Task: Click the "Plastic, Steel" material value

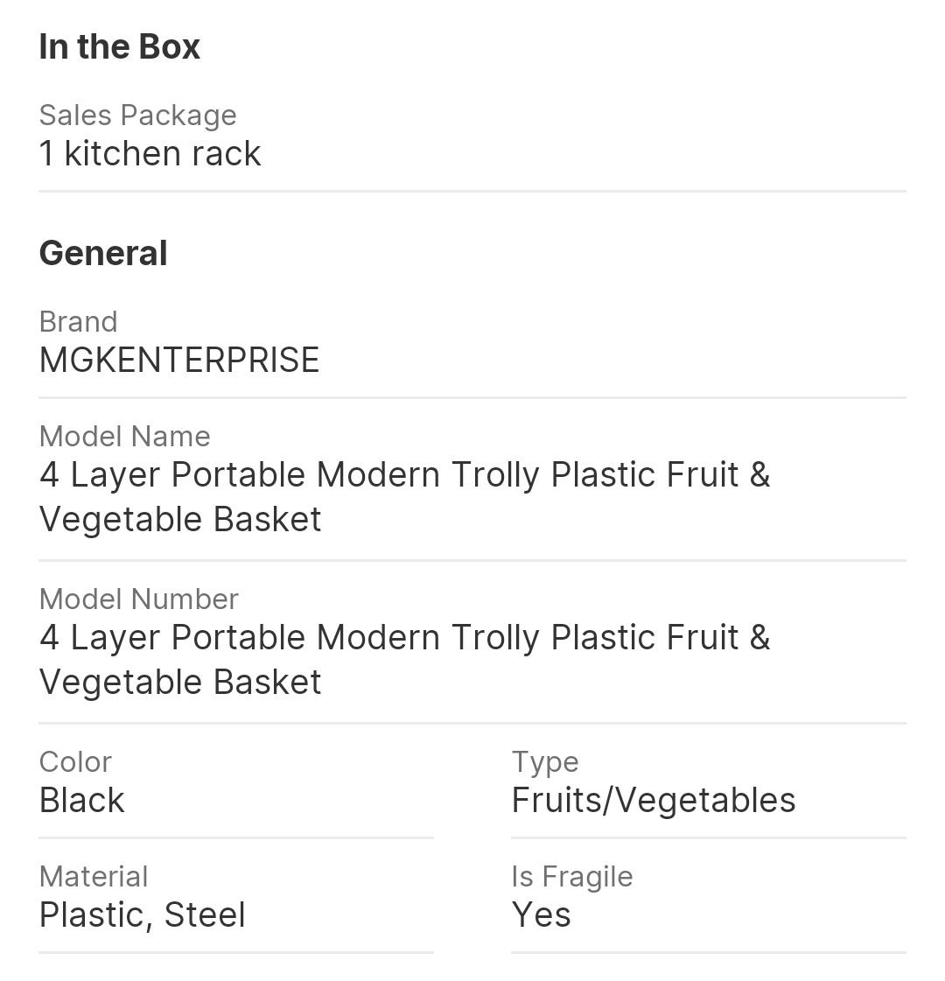Action: pyautogui.click(x=142, y=914)
